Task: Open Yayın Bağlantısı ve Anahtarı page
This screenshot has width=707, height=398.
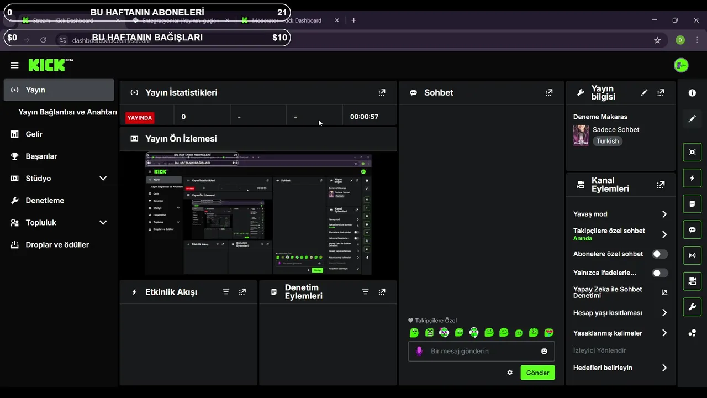Action: [x=67, y=112]
